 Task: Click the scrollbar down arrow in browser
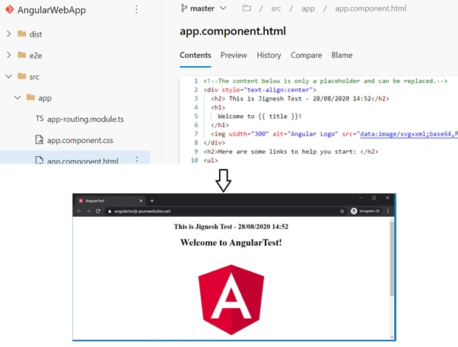coord(392,337)
